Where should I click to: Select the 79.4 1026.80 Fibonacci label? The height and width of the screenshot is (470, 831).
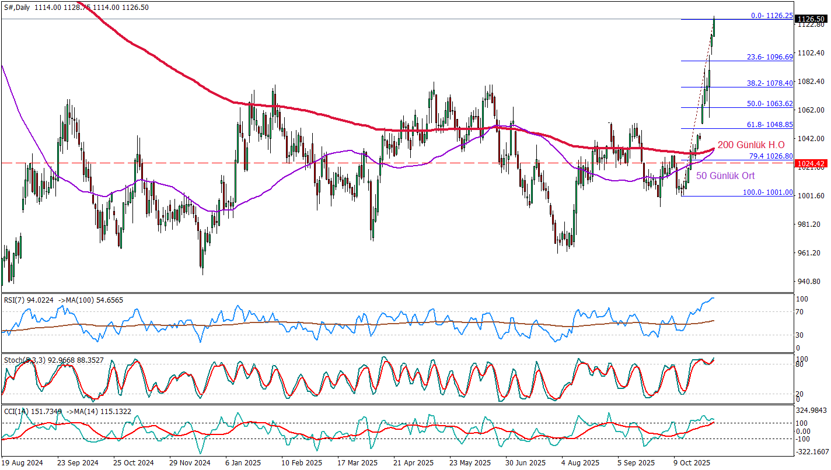770,156
